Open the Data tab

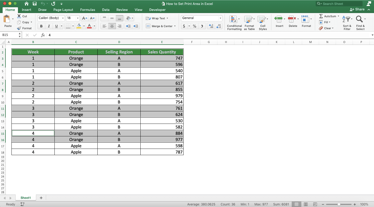point(106,10)
